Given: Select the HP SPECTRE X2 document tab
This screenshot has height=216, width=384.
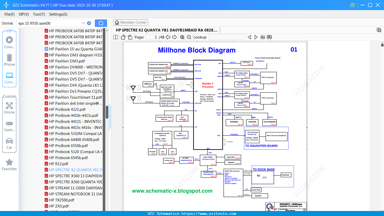Looking at the screenshot, I should pyautogui.click(x=166, y=30).
